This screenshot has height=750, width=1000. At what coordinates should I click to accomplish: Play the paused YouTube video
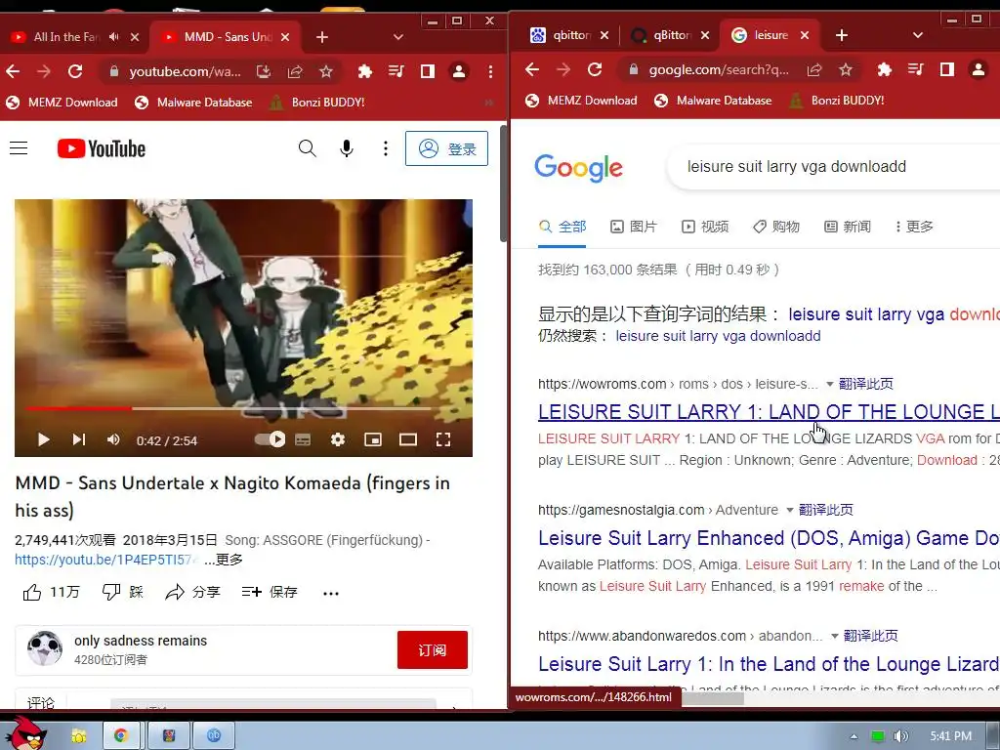tap(43, 439)
